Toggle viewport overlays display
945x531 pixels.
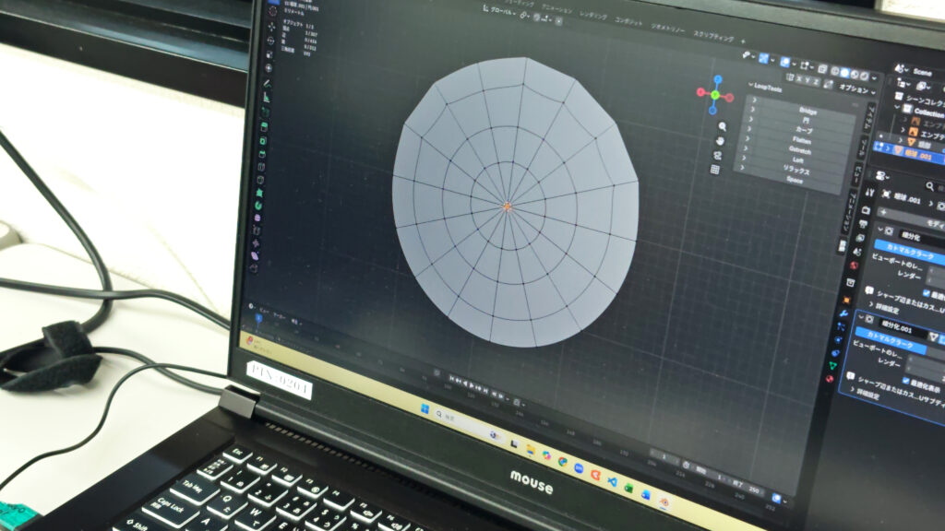785,62
